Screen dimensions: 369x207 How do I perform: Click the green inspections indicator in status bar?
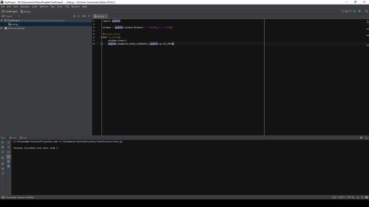pos(367,197)
